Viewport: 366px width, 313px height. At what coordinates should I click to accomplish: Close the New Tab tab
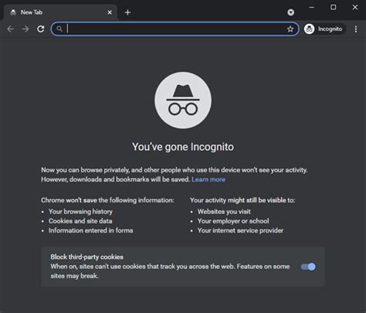point(110,12)
